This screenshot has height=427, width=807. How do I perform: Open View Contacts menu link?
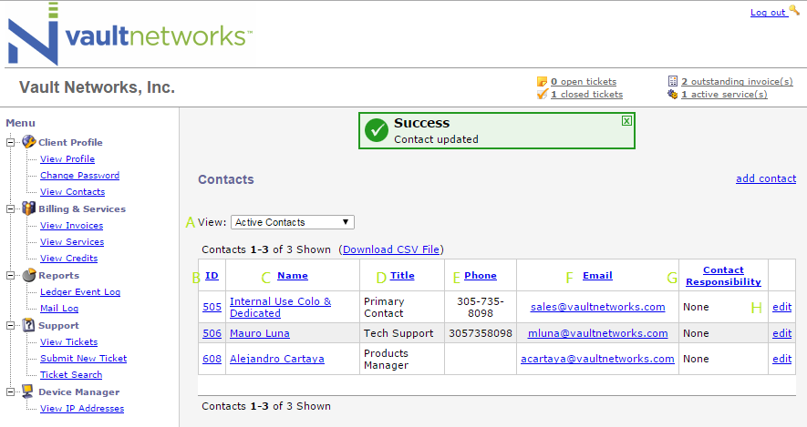(x=73, y=192)
